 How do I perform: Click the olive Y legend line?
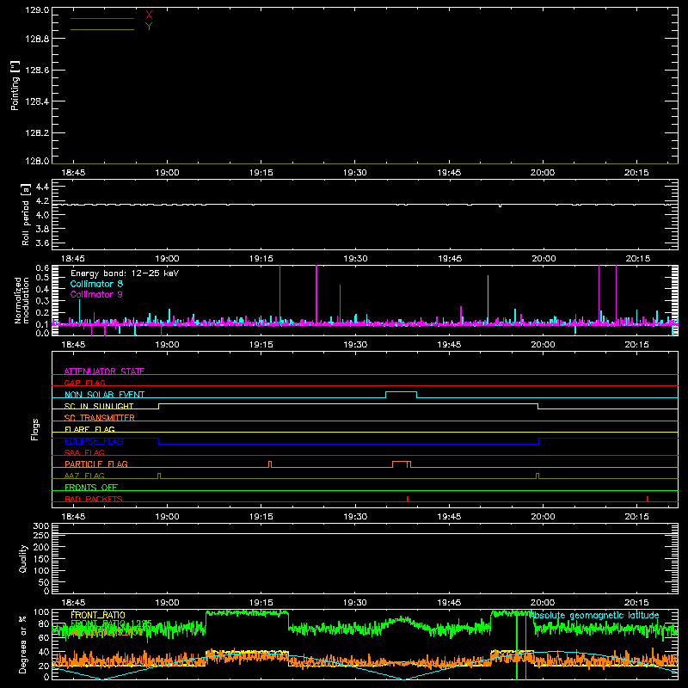click(102, 29)
